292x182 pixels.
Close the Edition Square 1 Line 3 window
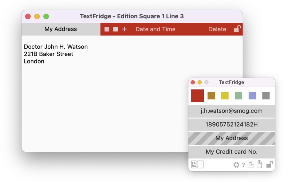click(28, 17)
